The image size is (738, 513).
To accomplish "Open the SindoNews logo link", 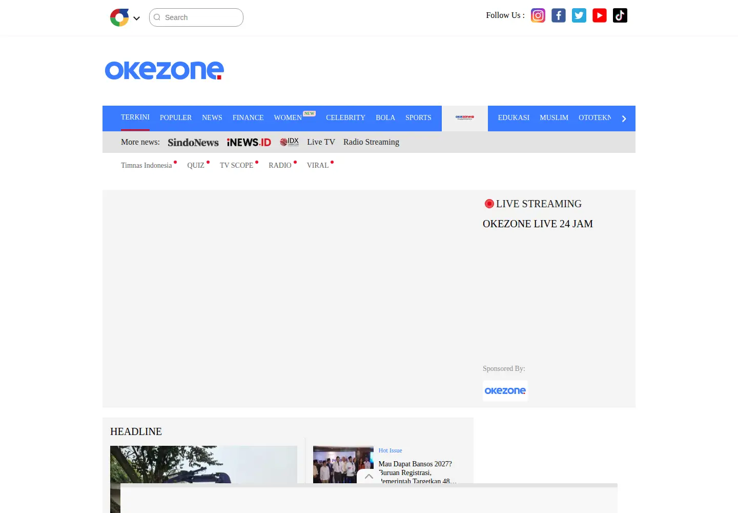I will (193, 142).
